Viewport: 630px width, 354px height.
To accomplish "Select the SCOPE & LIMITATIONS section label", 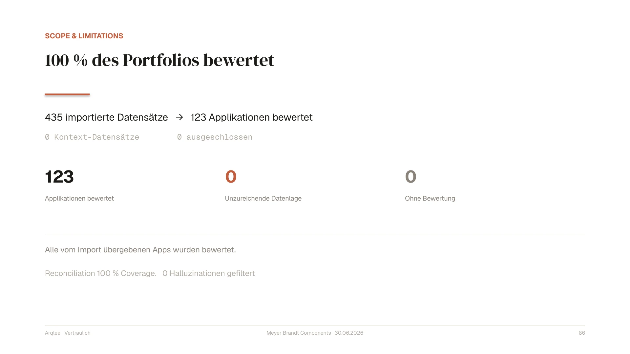I will [x=84, y=36].
